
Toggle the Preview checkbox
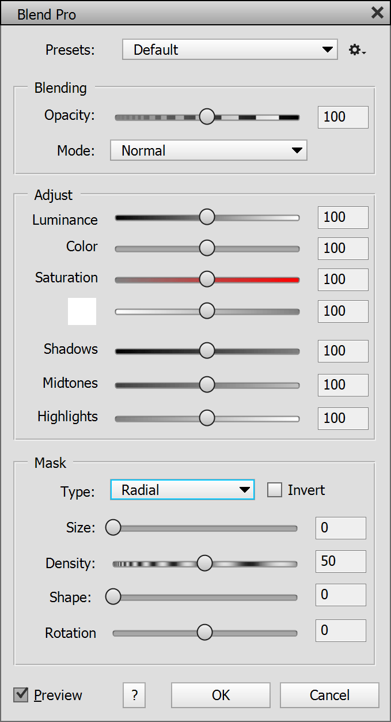21,694
